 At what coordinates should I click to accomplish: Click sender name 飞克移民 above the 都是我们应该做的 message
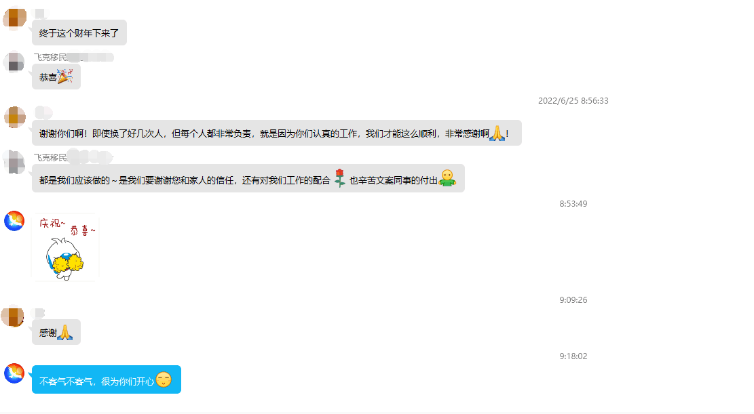tap(51, 158)
